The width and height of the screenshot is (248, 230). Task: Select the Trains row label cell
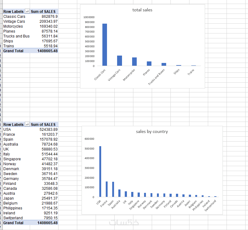(x=16, y=46)
